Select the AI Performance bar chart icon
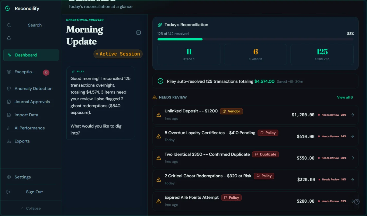 [9, 128]
